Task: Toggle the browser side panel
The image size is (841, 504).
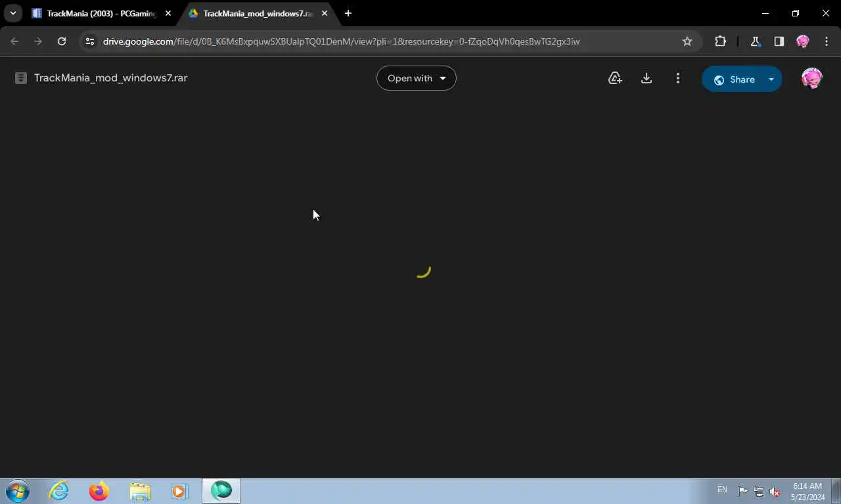Action: (779, 41)
